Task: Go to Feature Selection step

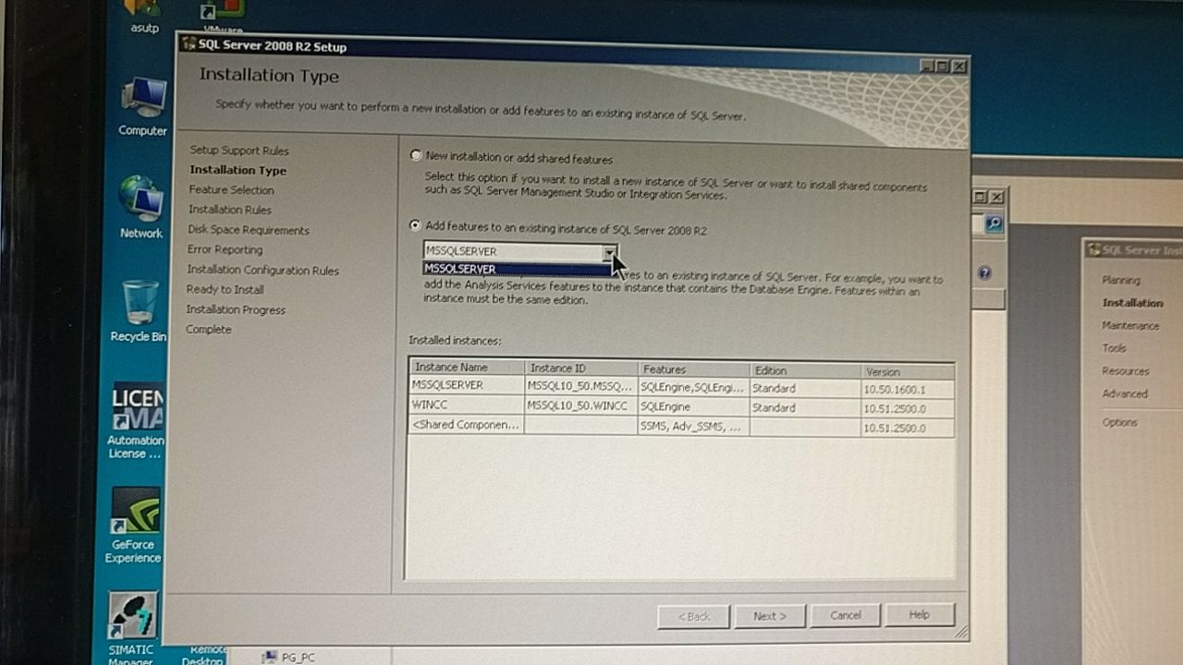Action: click(231, 189)
